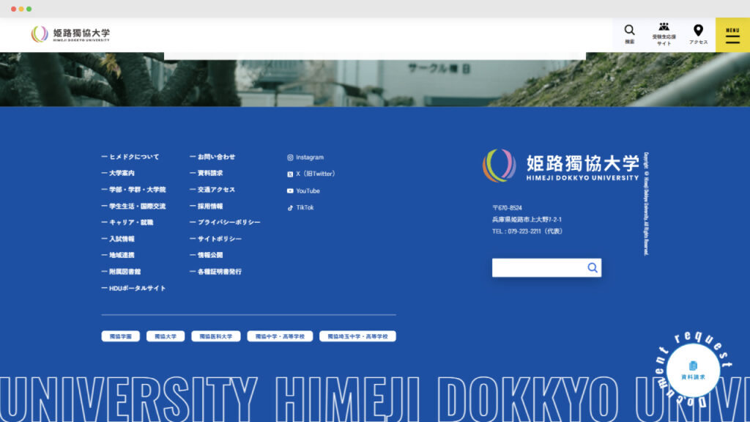The width and height of the screenshot is (750, 422).
Task: Open キャリア・就職 footer link
Action: click(127, 223)
